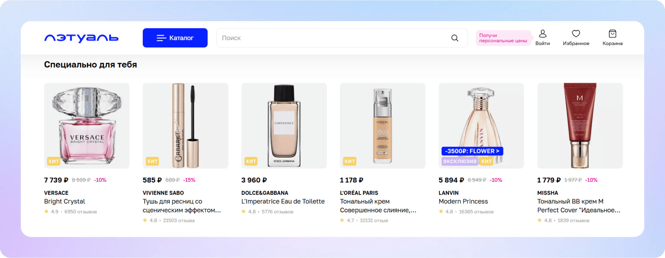This screenshot has height=258, width=665.
Task: Open Избранное heart icon
Action: tap(576, 34)
